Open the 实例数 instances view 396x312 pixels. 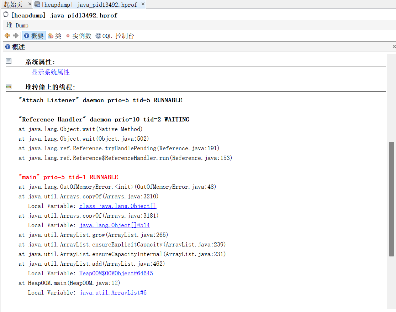coord(79,36)
